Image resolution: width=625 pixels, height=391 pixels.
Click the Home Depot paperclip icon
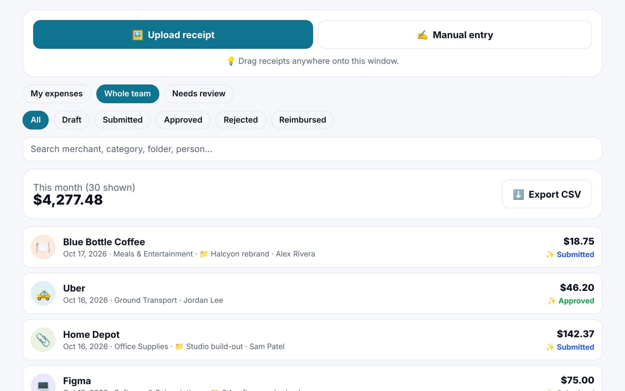43,340
